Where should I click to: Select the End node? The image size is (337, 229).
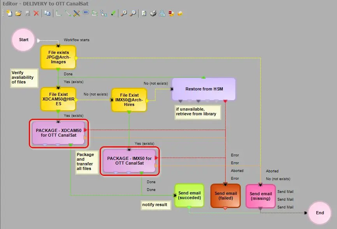point(320,213)
